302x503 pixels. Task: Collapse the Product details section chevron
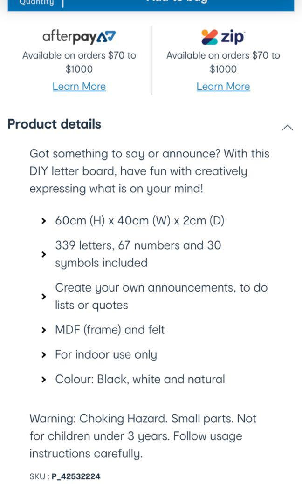tap(288, 127)
